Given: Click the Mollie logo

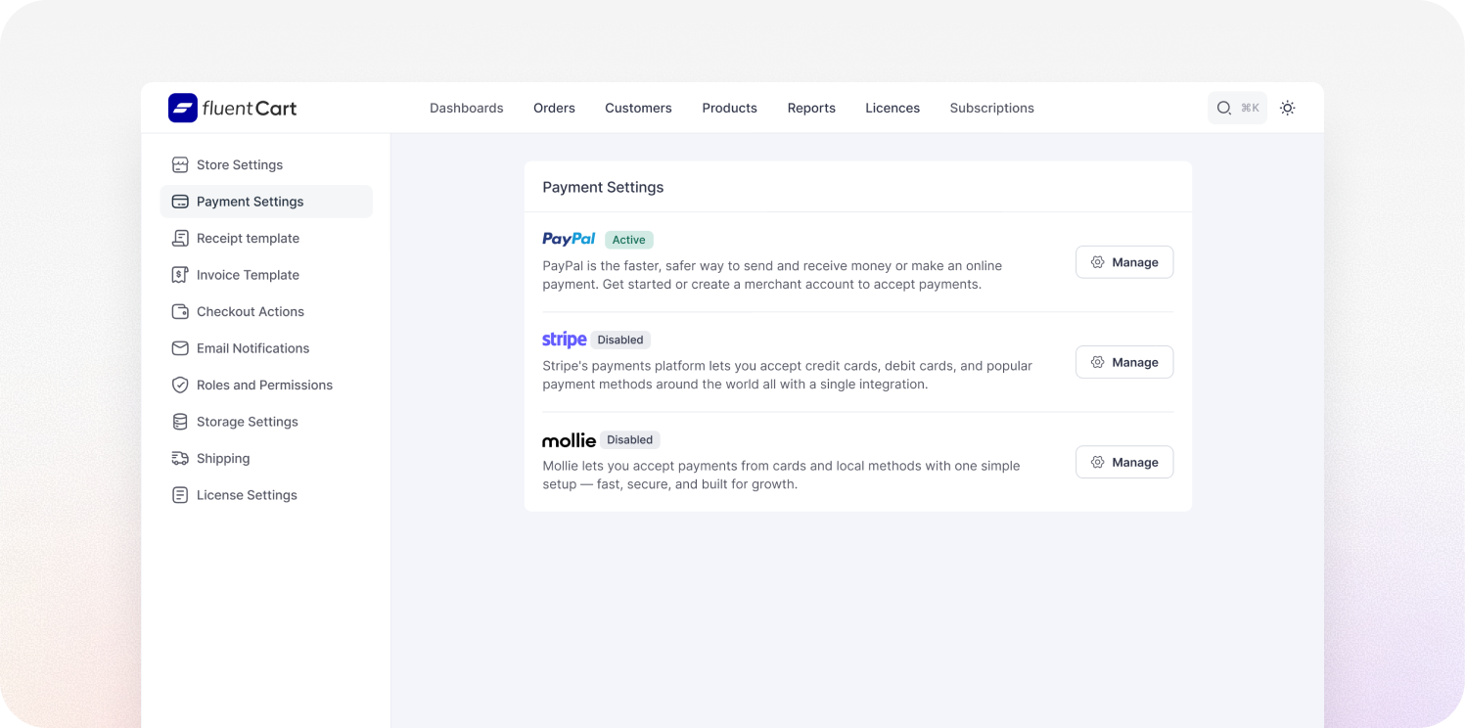Looking at the screenshot, I should pyautogui.click(x=570, y=440).
